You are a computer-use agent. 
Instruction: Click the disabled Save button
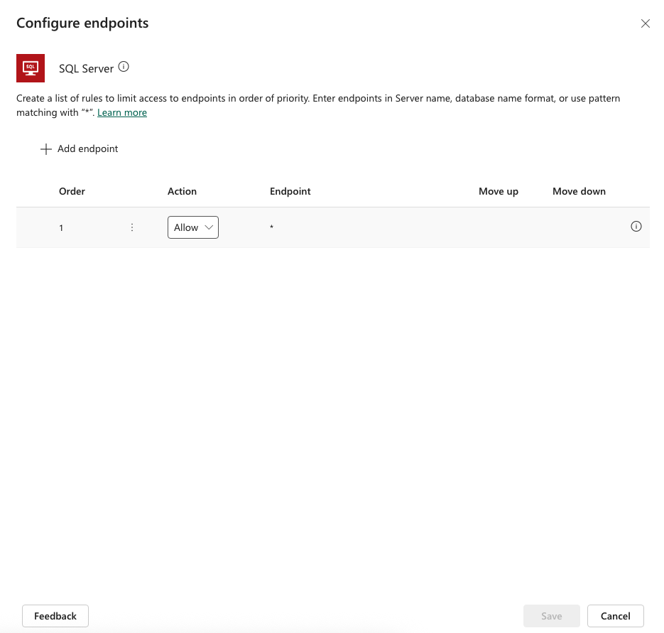(x=551, y=615)
